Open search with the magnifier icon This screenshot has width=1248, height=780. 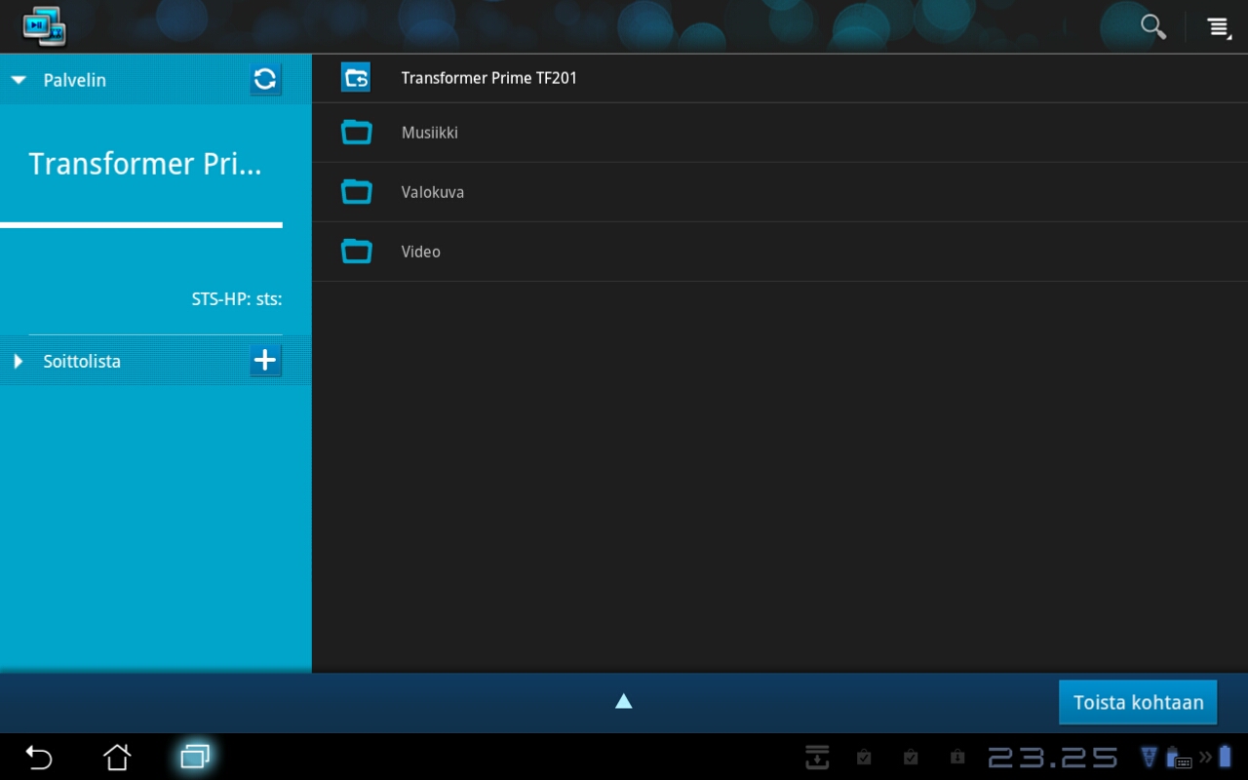pos(1153,26)
